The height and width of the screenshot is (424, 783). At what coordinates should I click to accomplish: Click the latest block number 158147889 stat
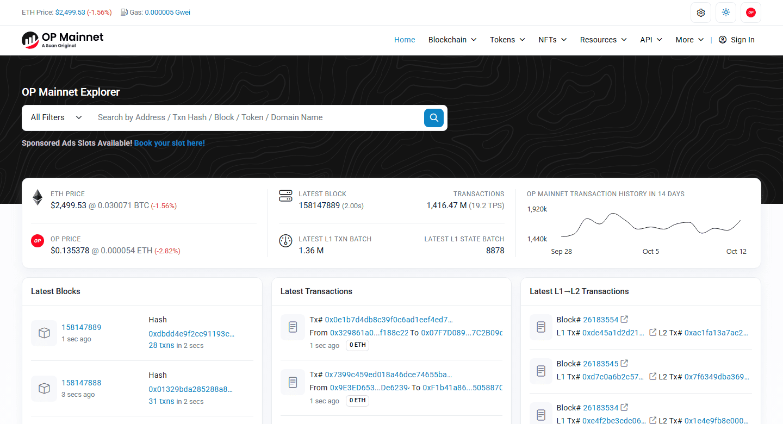pyautogui.click(x=319, y=205)
